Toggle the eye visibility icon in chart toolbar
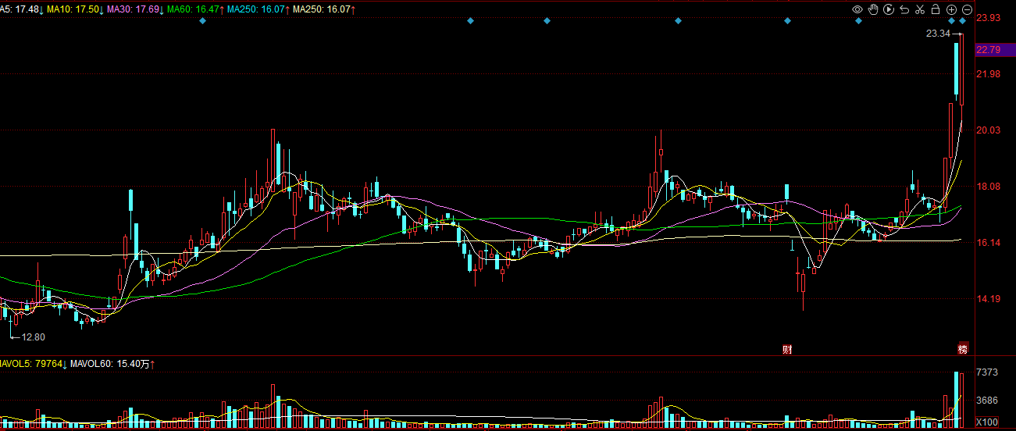 [x=857, y=9]
